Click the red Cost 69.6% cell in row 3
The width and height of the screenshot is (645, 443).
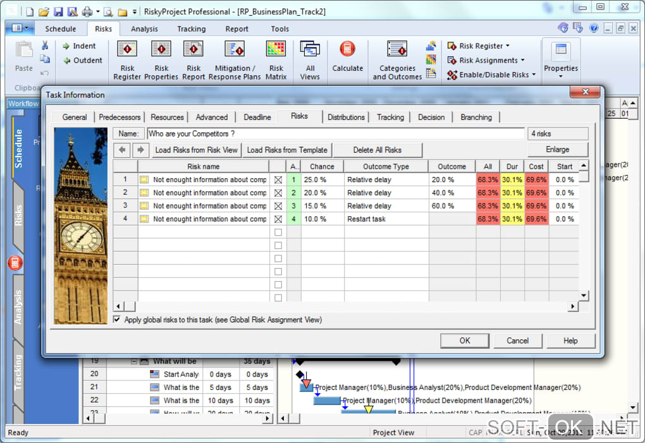[x=536, y=206]
